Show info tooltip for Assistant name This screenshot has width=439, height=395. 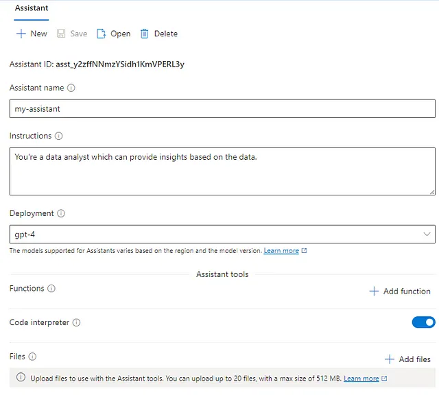click(x=71, y=88)
